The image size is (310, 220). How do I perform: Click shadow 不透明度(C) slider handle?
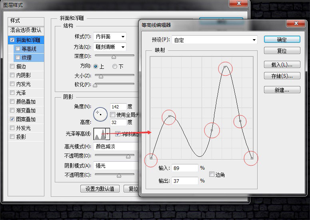coord(119,176)
